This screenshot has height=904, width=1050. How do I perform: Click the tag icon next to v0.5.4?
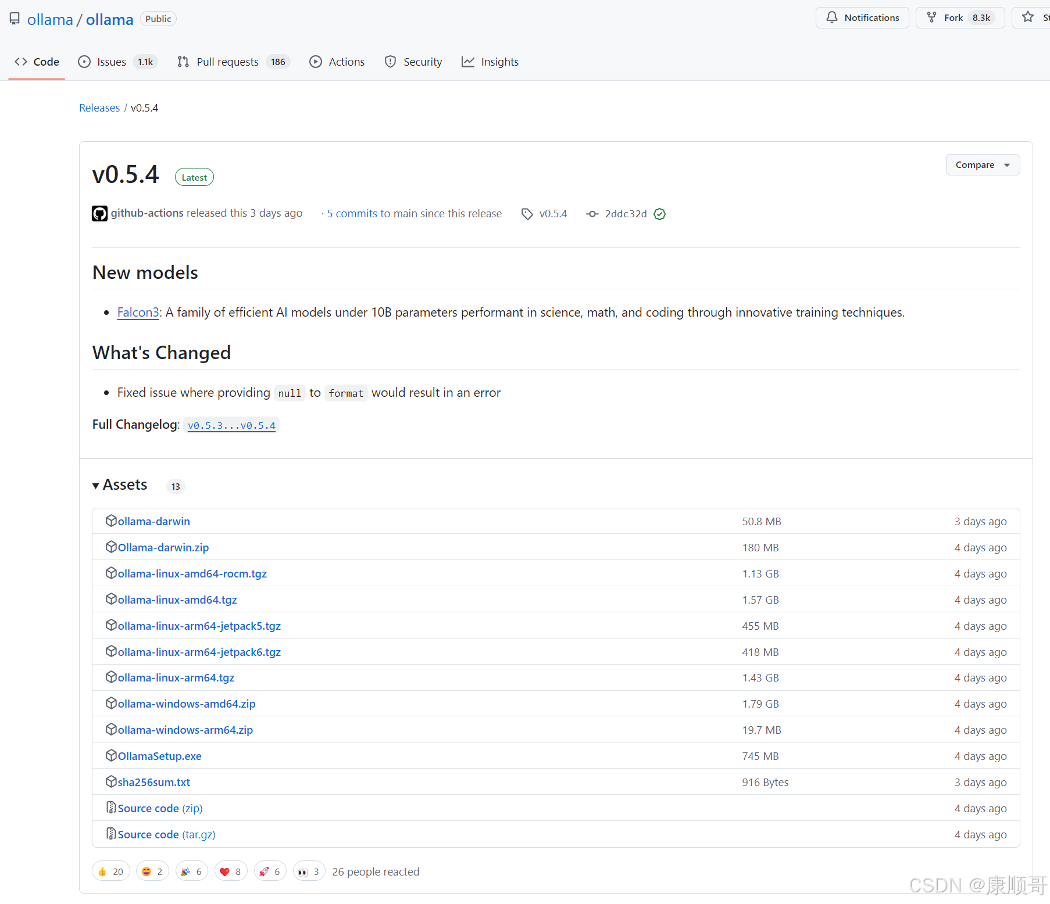[527, 214]
